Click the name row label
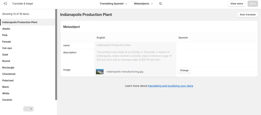This screenshot has width=261, height=115. tap(67, 45)
